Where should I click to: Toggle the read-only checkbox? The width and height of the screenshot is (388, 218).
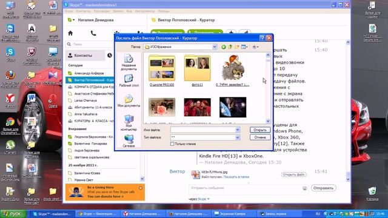coord(172,144)
